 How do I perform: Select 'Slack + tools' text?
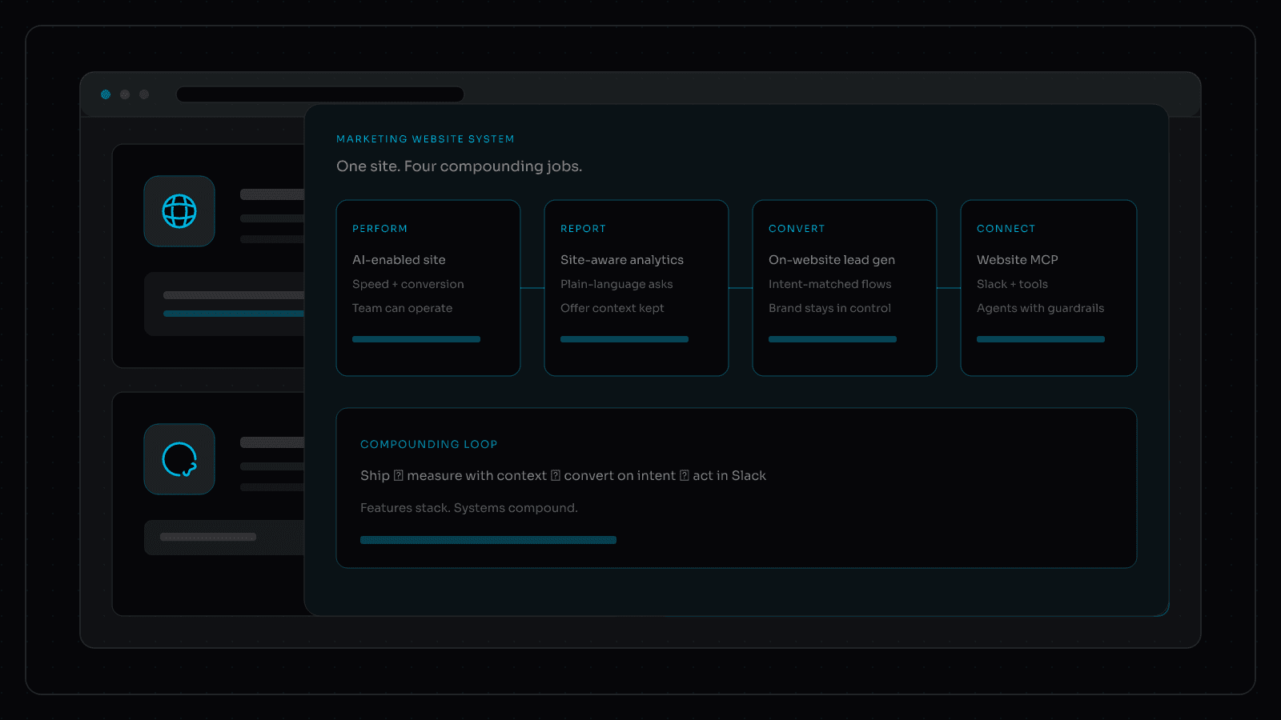coord(1012,284)
